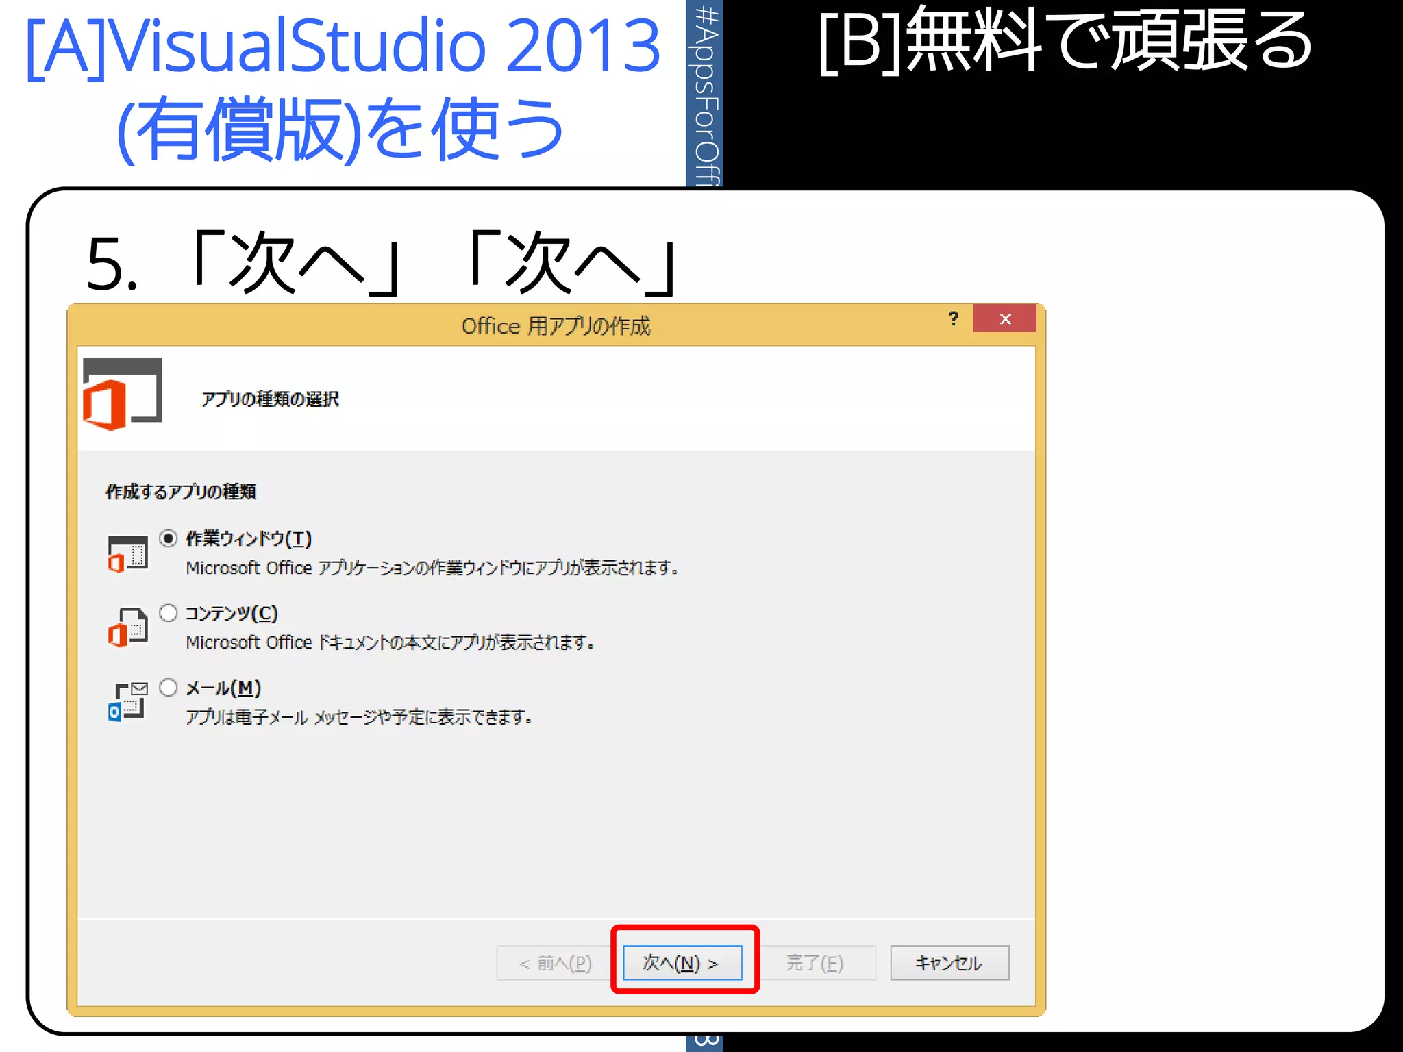This screenshot has height=1052, width=1403.
Task: Click the help question mark in title bar
Action: (953, 318)
